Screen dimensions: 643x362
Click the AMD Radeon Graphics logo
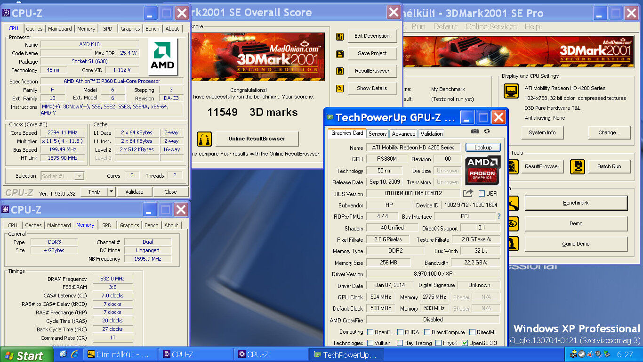pos(482,170)
